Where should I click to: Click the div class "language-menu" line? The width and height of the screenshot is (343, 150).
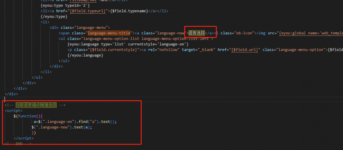click(80, 27)
